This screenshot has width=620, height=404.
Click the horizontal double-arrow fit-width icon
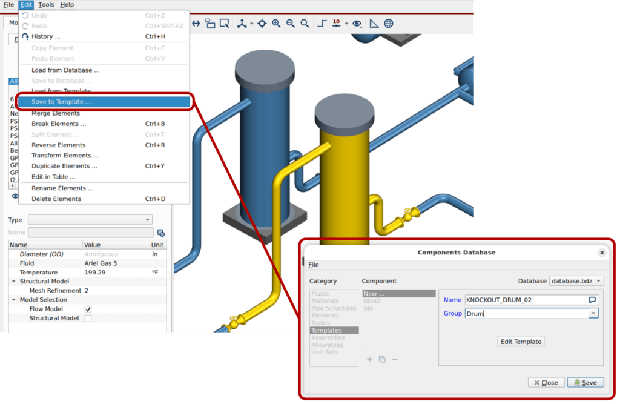[196, 24]
